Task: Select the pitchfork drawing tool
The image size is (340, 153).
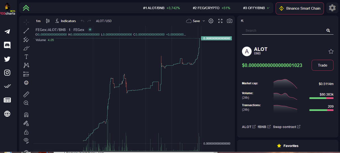Action: 26,39
